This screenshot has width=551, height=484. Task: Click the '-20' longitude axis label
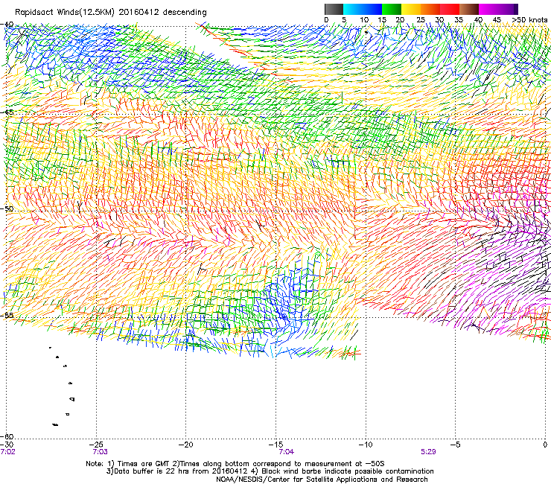click(x=186, y=445)
